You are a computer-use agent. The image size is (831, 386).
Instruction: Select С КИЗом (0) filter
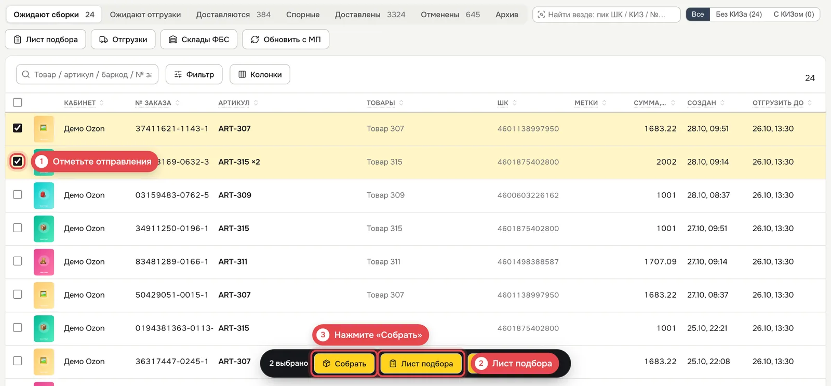(794, 14)
